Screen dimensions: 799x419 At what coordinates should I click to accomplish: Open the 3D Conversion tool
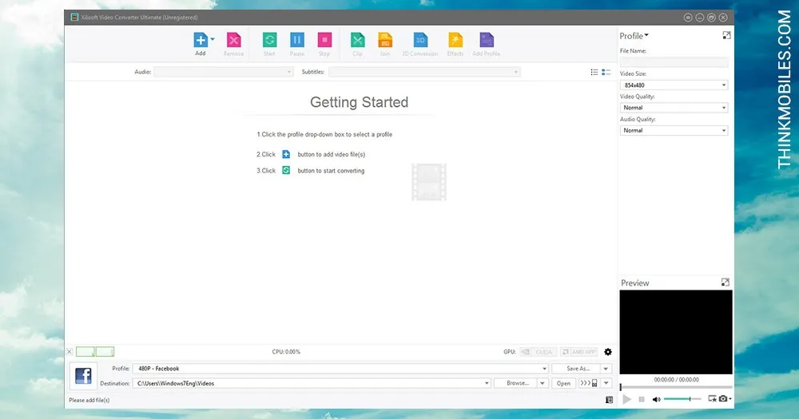420,40
